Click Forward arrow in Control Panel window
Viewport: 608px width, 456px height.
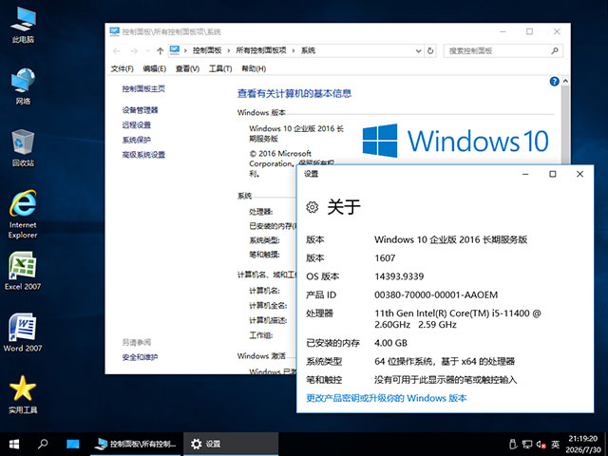(134, 50)
